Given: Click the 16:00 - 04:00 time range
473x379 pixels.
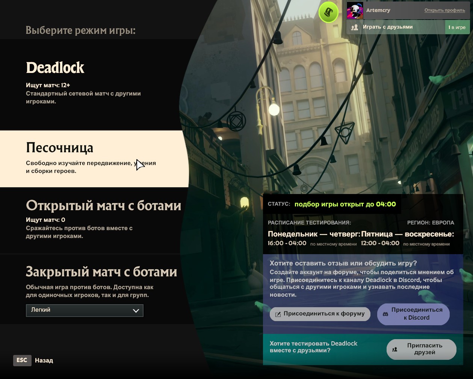Looking at the screenshot, I should (x=287, y=243).
